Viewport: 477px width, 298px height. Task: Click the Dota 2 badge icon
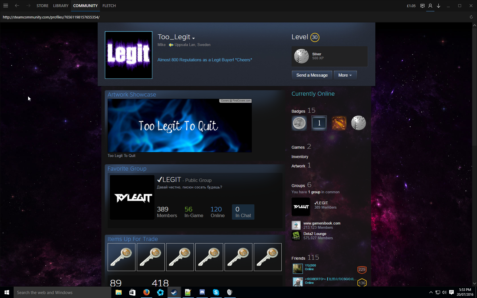pyautogui.click(x=339, y=123)
